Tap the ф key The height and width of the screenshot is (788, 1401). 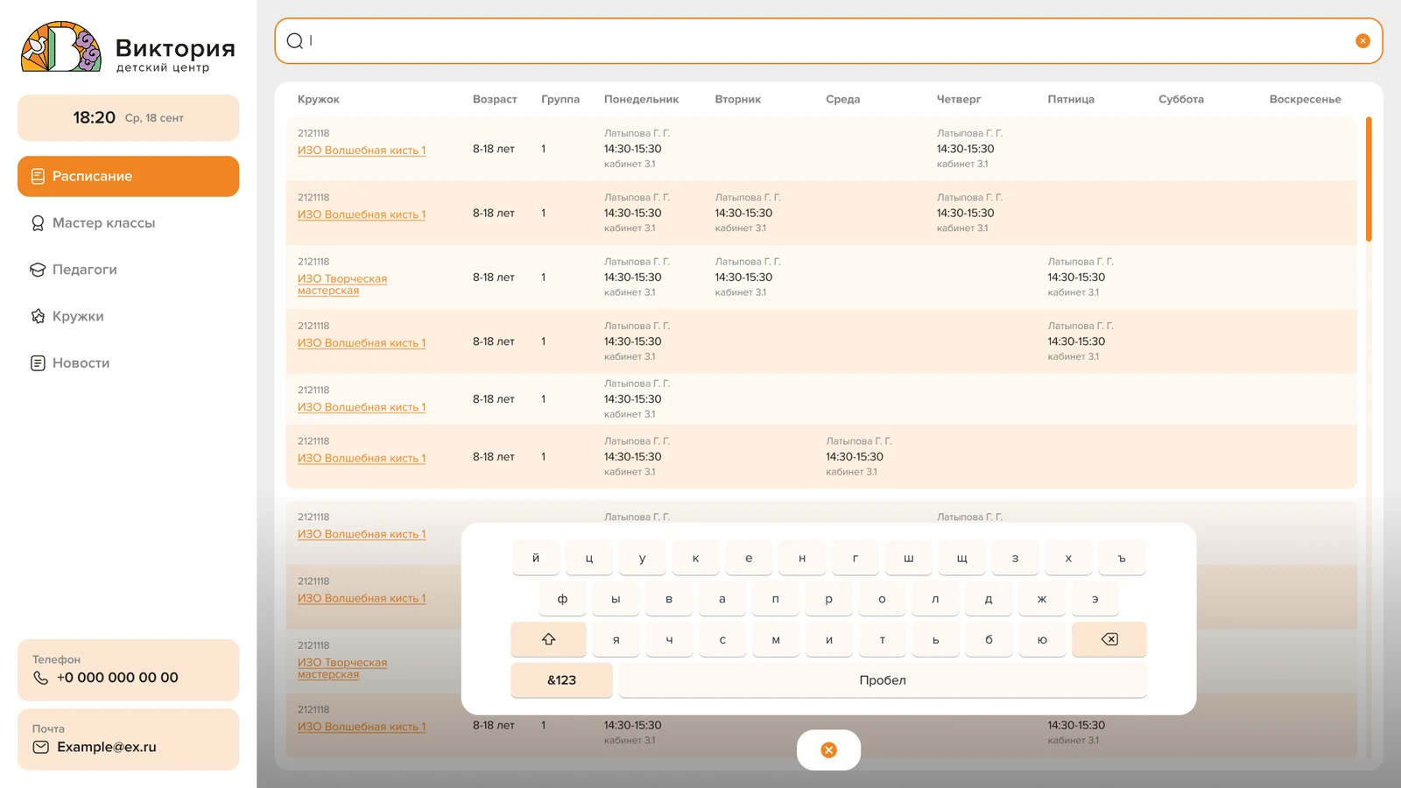pyautogui.click(x=562, y=599)
